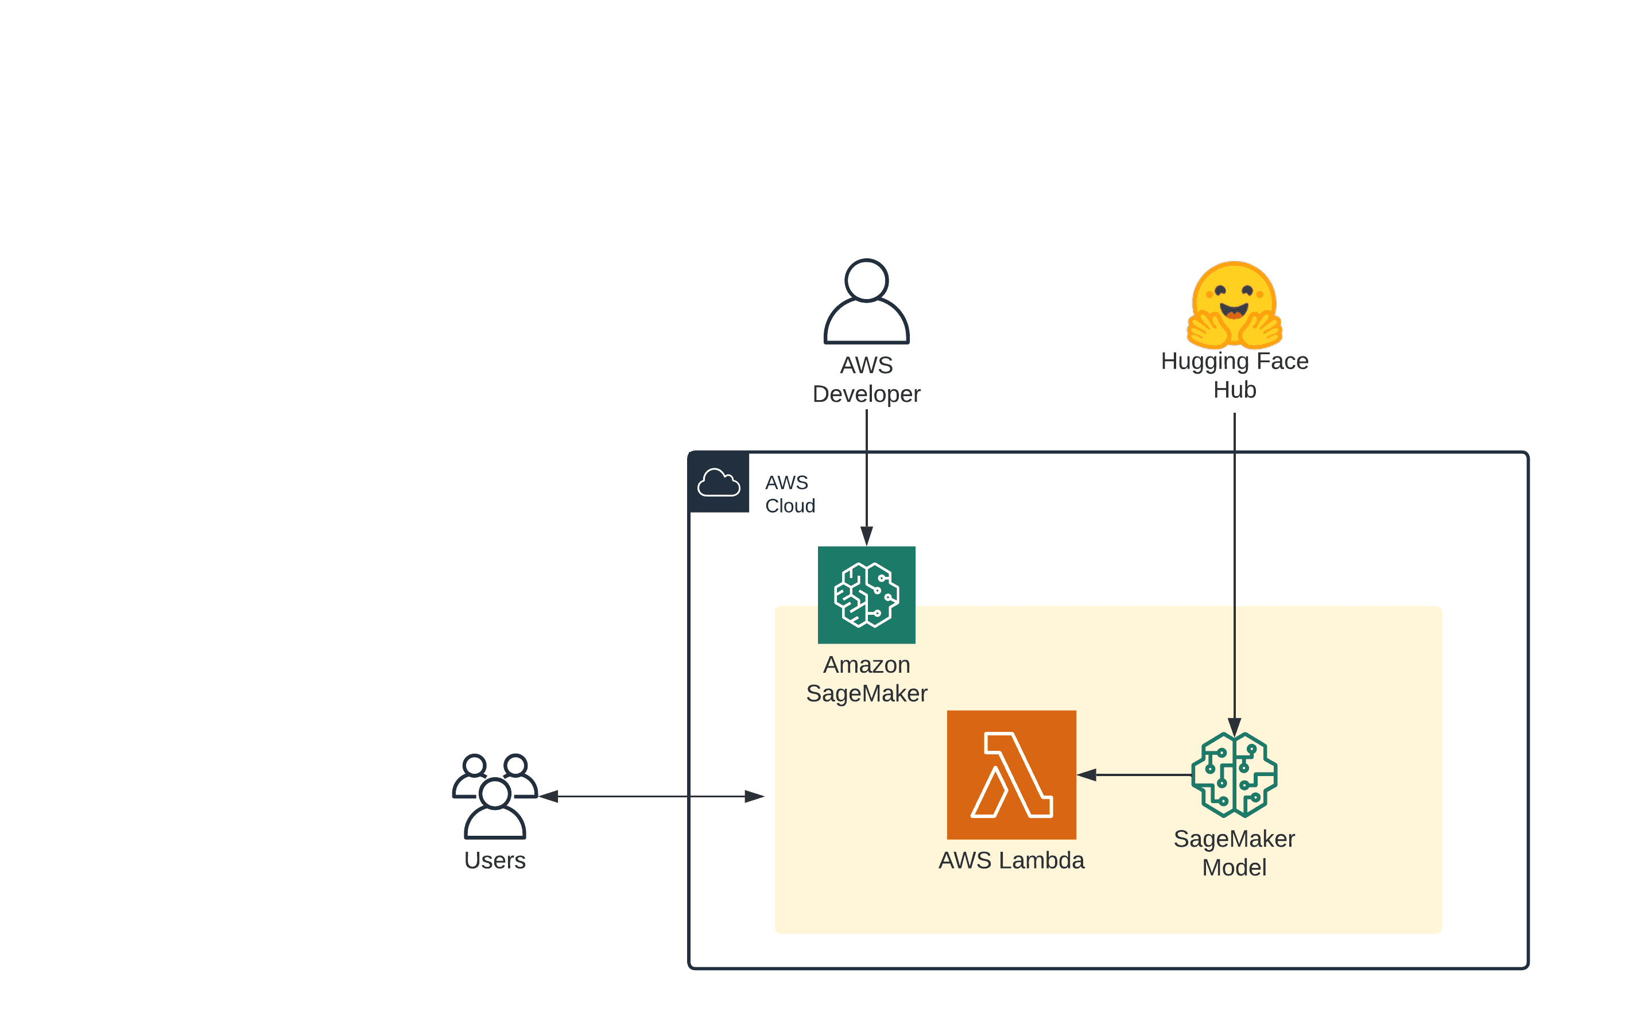The height and width of the screenshot is (1012, 1648).
Task: Select arrow from SageMaker Model to Lambda
Action: (1138, 774)
